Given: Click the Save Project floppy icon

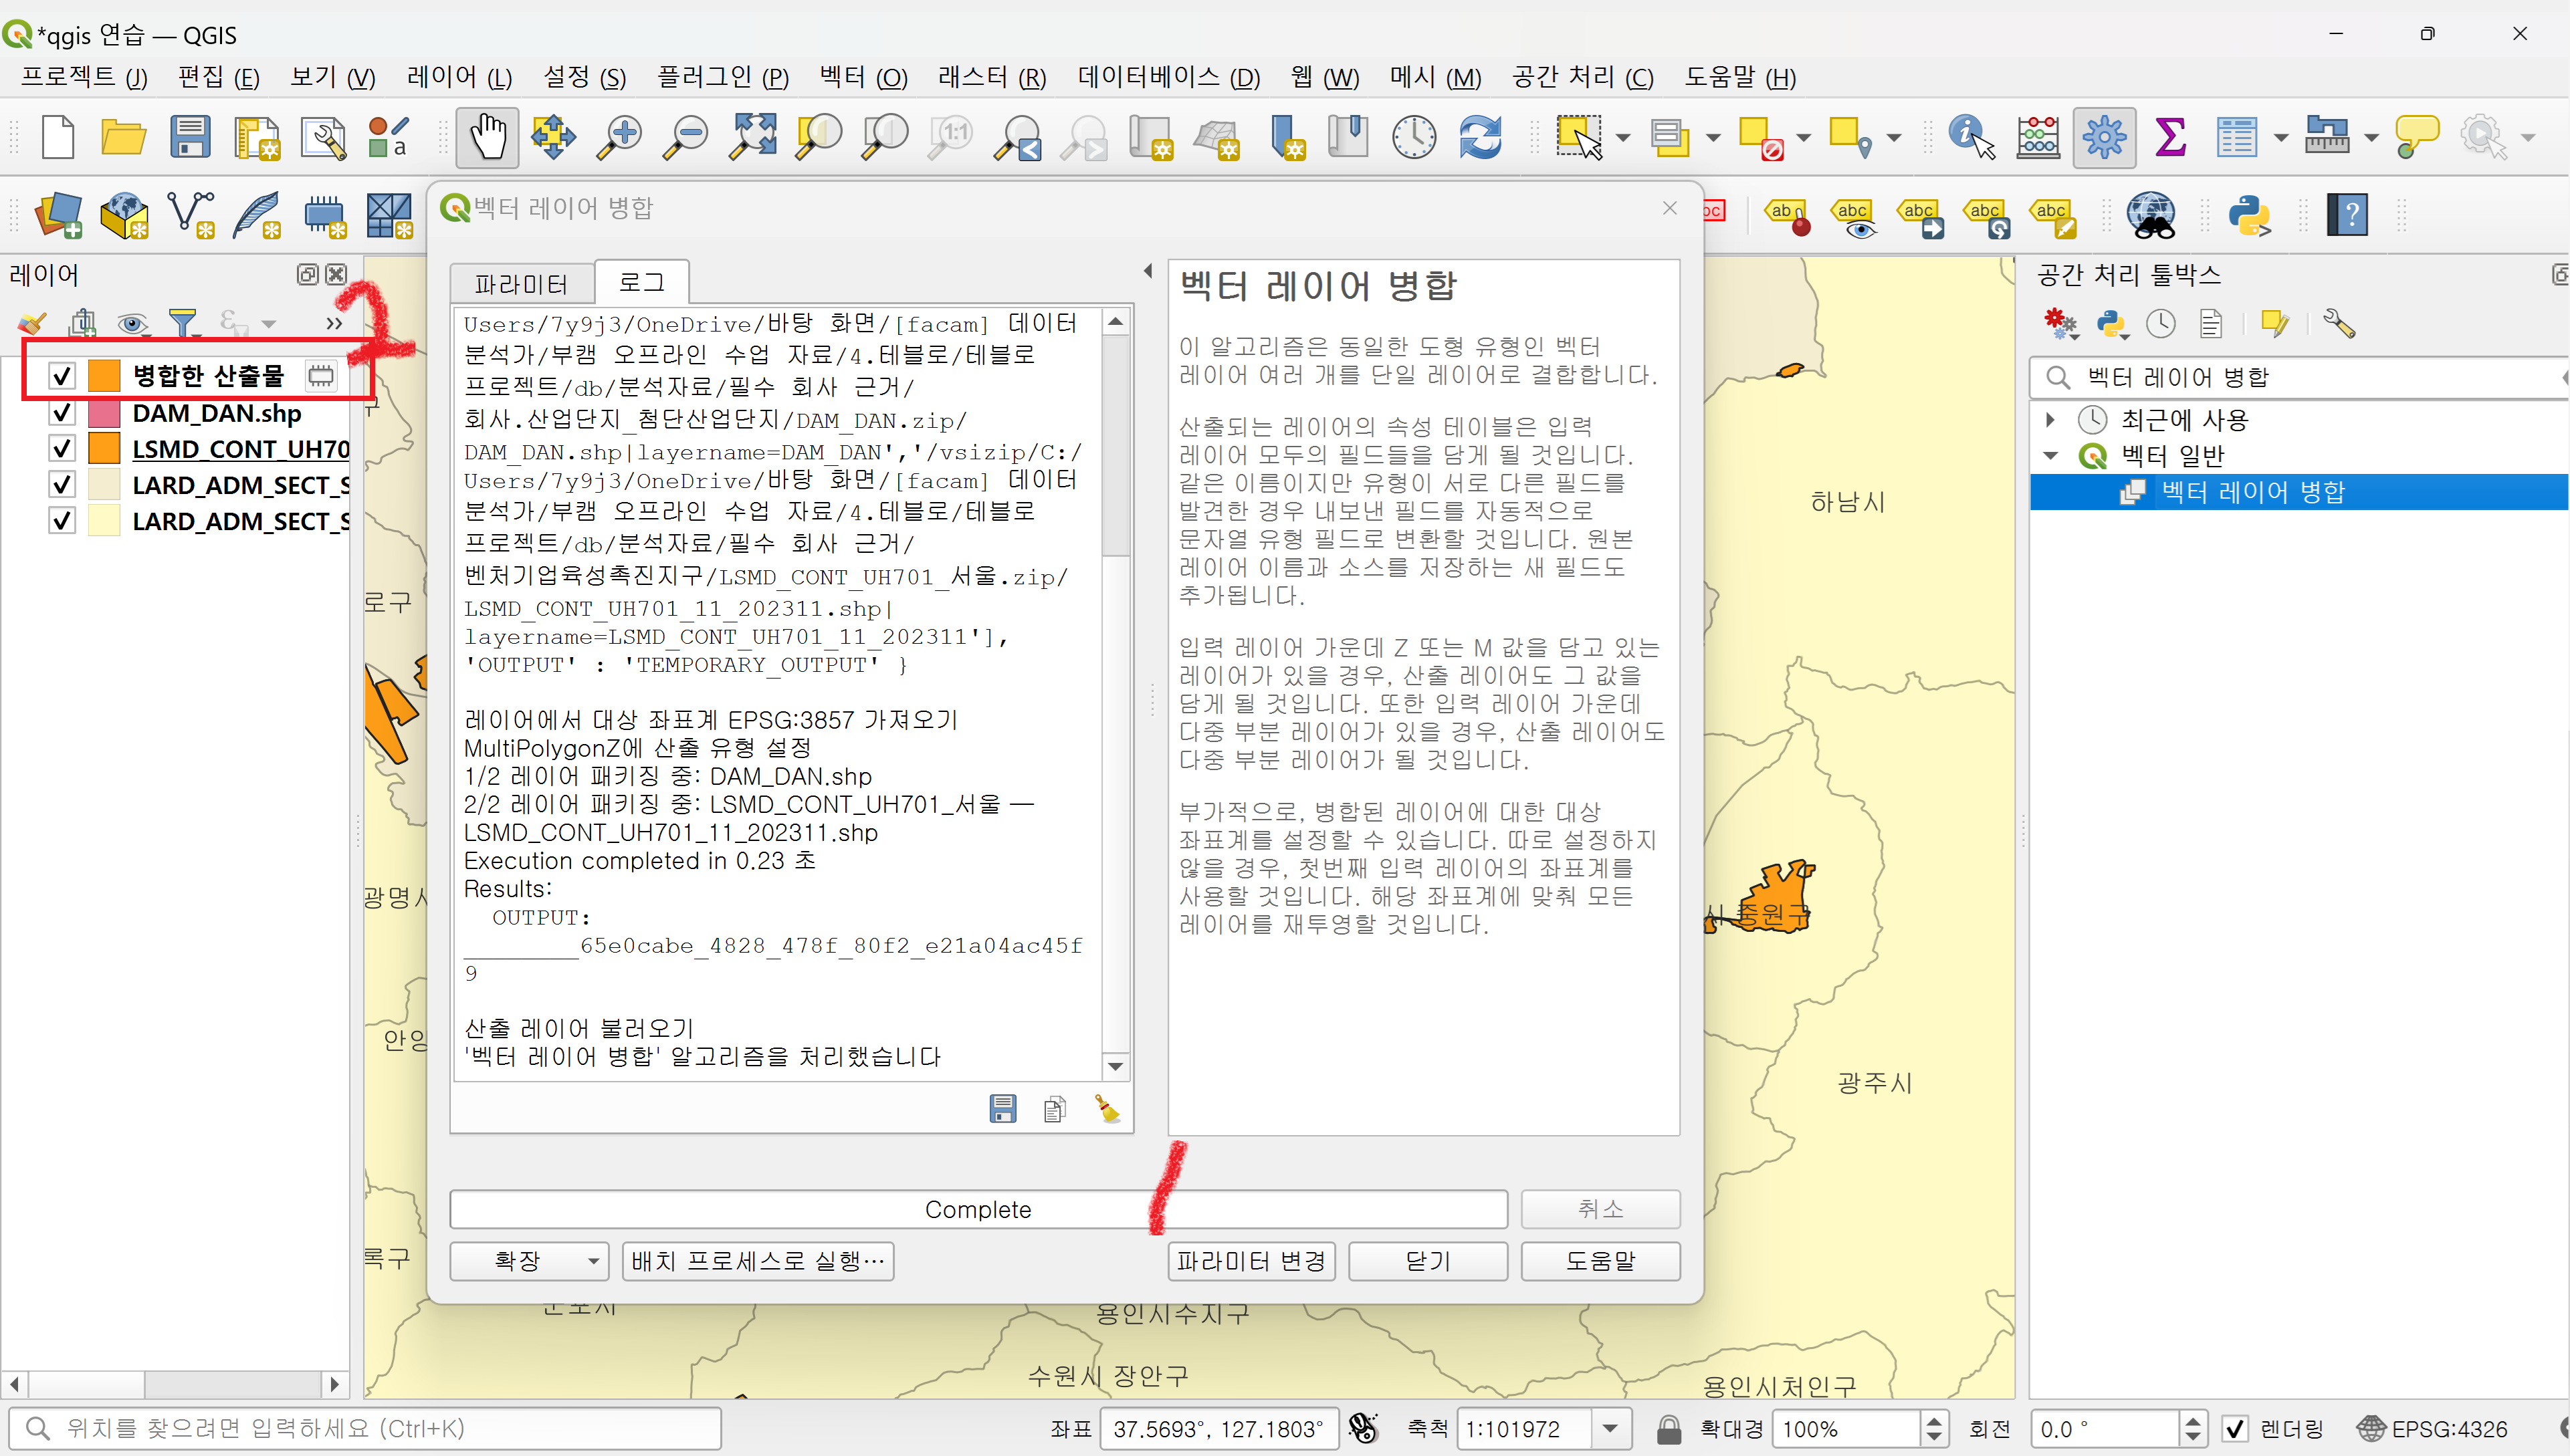Looking at the screenshot, I should pyautogui.click(x=189, y=136).
